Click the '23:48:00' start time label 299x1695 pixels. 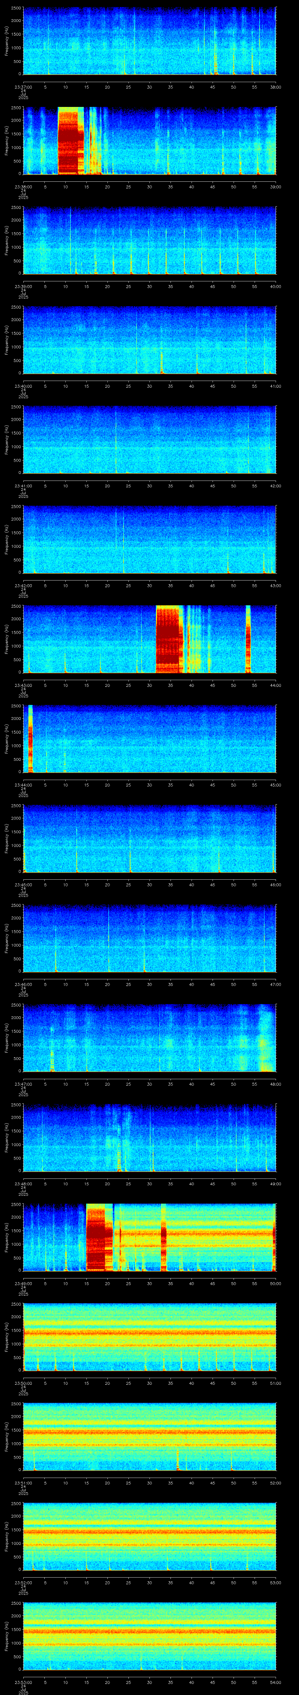click(x=23, y=1184)
